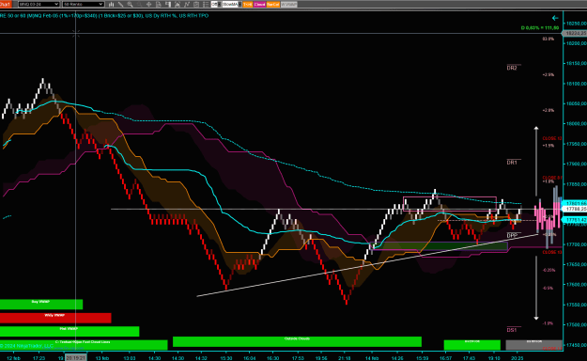Toggle the orange BarCol button
Screen dimensions: 587x361
click(273, 4)
